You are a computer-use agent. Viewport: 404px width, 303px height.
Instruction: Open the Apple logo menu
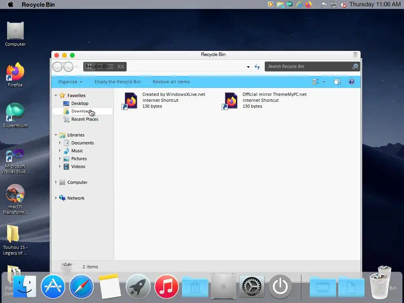pyautogui.click(x=11, y=4)
